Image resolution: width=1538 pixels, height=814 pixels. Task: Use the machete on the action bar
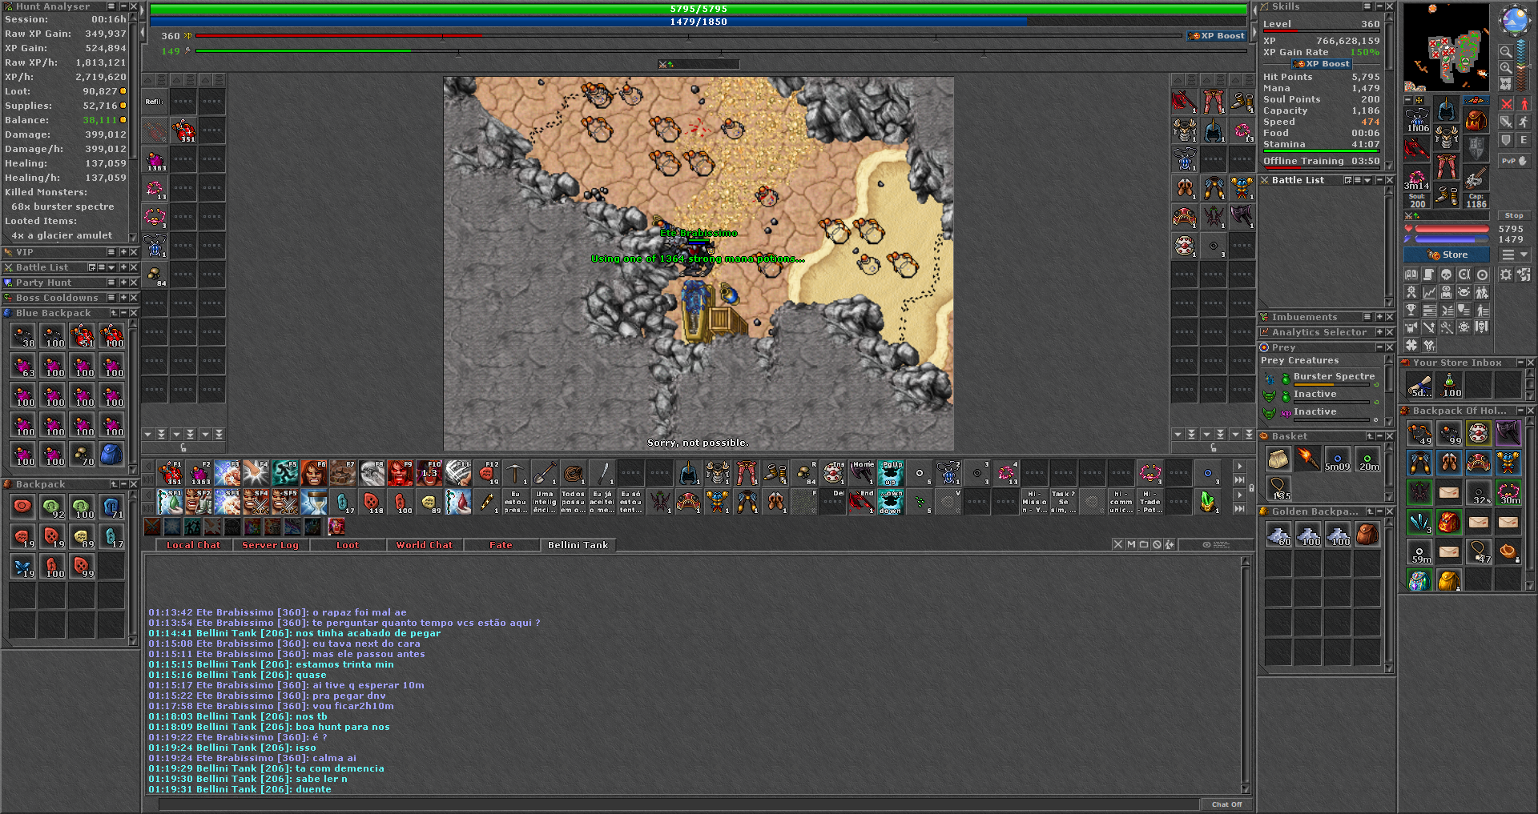point(602,473)
